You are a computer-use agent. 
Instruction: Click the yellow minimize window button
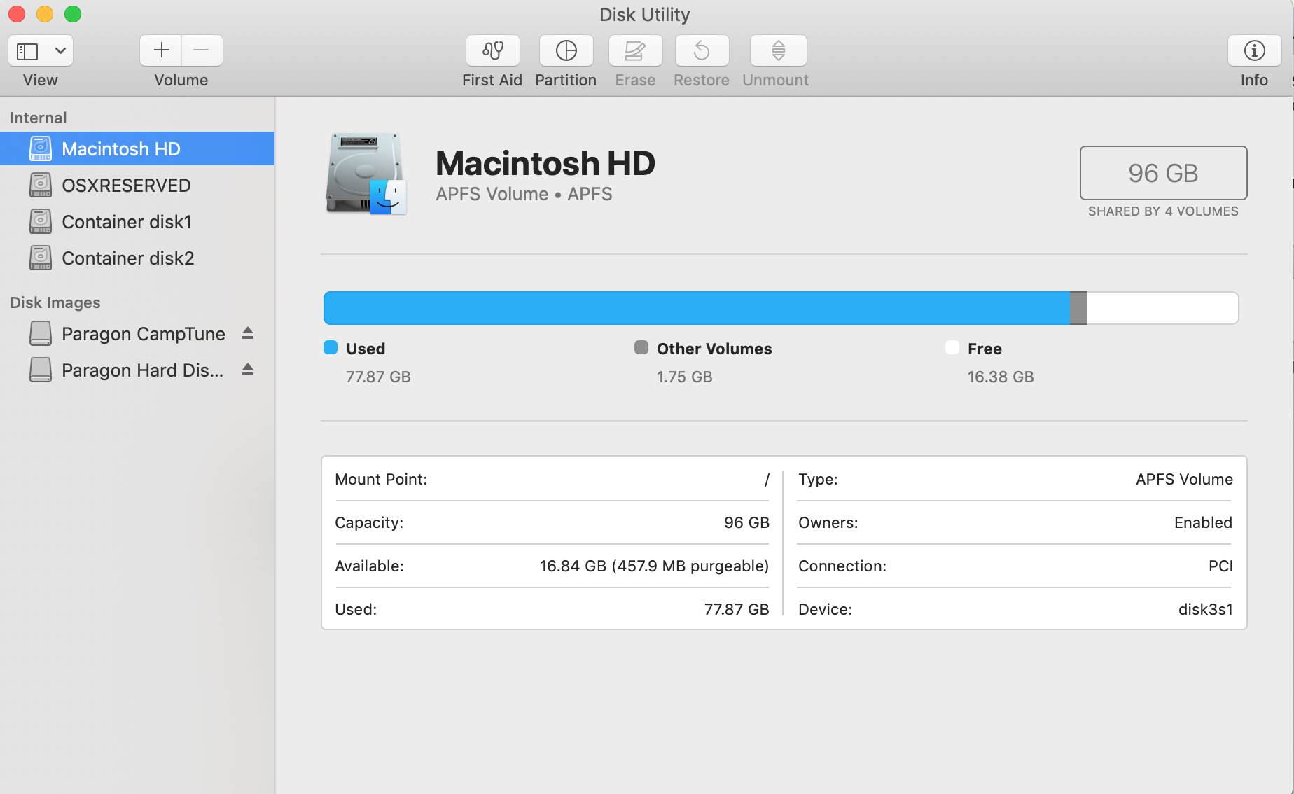point(45,14)
